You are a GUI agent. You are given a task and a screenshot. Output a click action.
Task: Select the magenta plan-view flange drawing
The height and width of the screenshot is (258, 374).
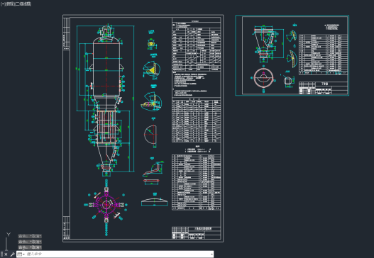tap(106, 205)
